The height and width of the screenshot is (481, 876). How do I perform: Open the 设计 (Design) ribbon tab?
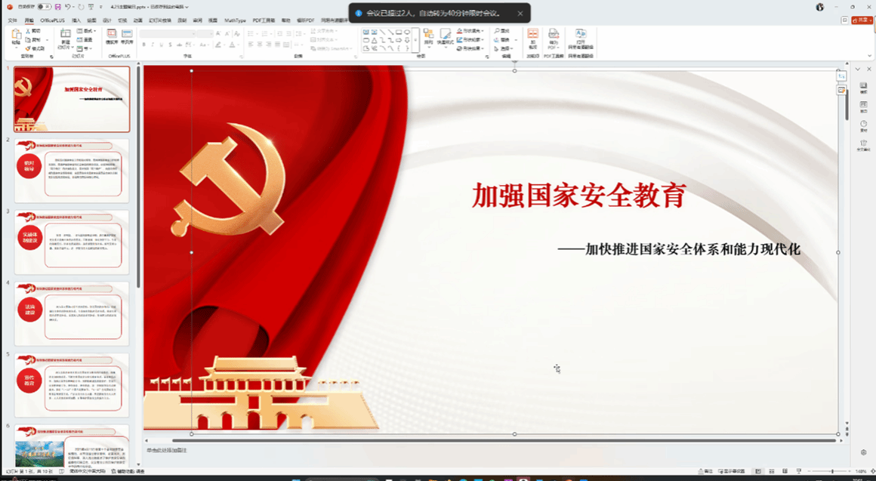point(106,20)
